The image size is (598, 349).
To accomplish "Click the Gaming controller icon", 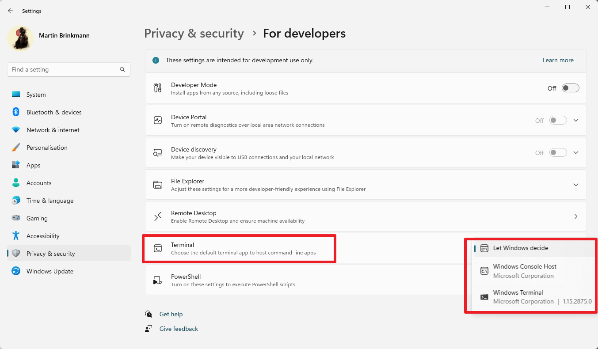I will pos(16,218).
